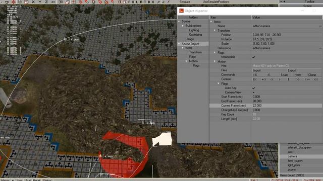Step to previous key with +<< control
This screenshot has height=181, width=323.
click(x=263, y=79)
